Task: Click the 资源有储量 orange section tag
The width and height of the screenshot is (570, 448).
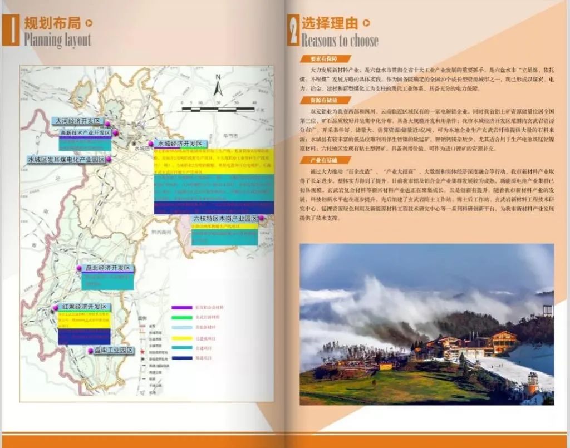Action: point(325,100)
